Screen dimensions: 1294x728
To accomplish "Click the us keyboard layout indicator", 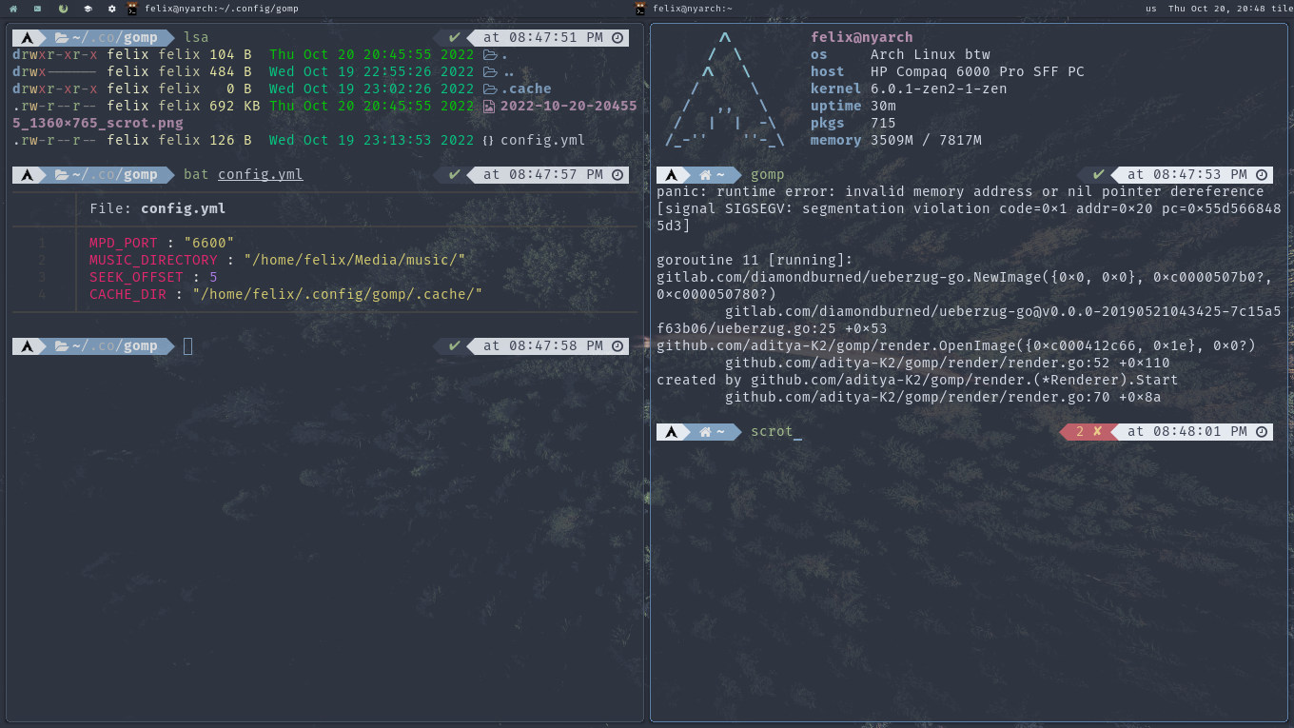I will coord(1152,9).
